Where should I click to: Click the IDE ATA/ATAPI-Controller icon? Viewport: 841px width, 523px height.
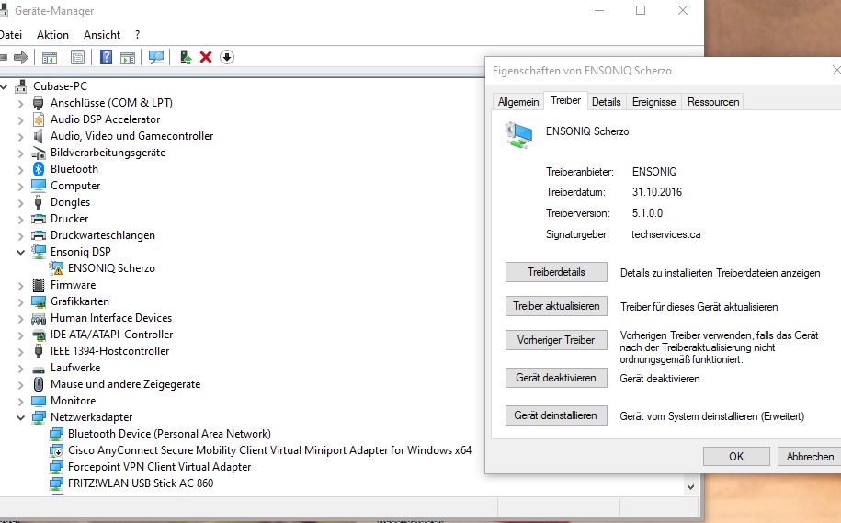coord(39,335)
